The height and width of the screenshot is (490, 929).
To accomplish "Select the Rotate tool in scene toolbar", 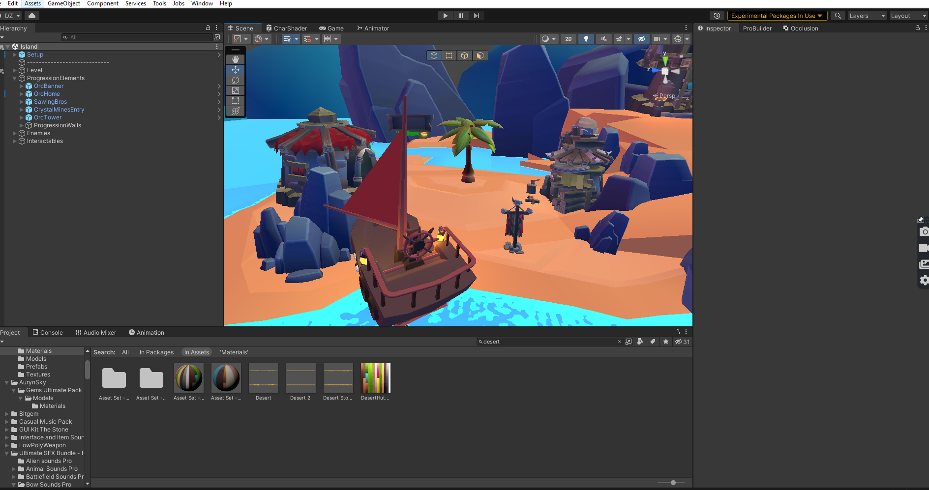I will pyautogui.click(x=236, y=80).
